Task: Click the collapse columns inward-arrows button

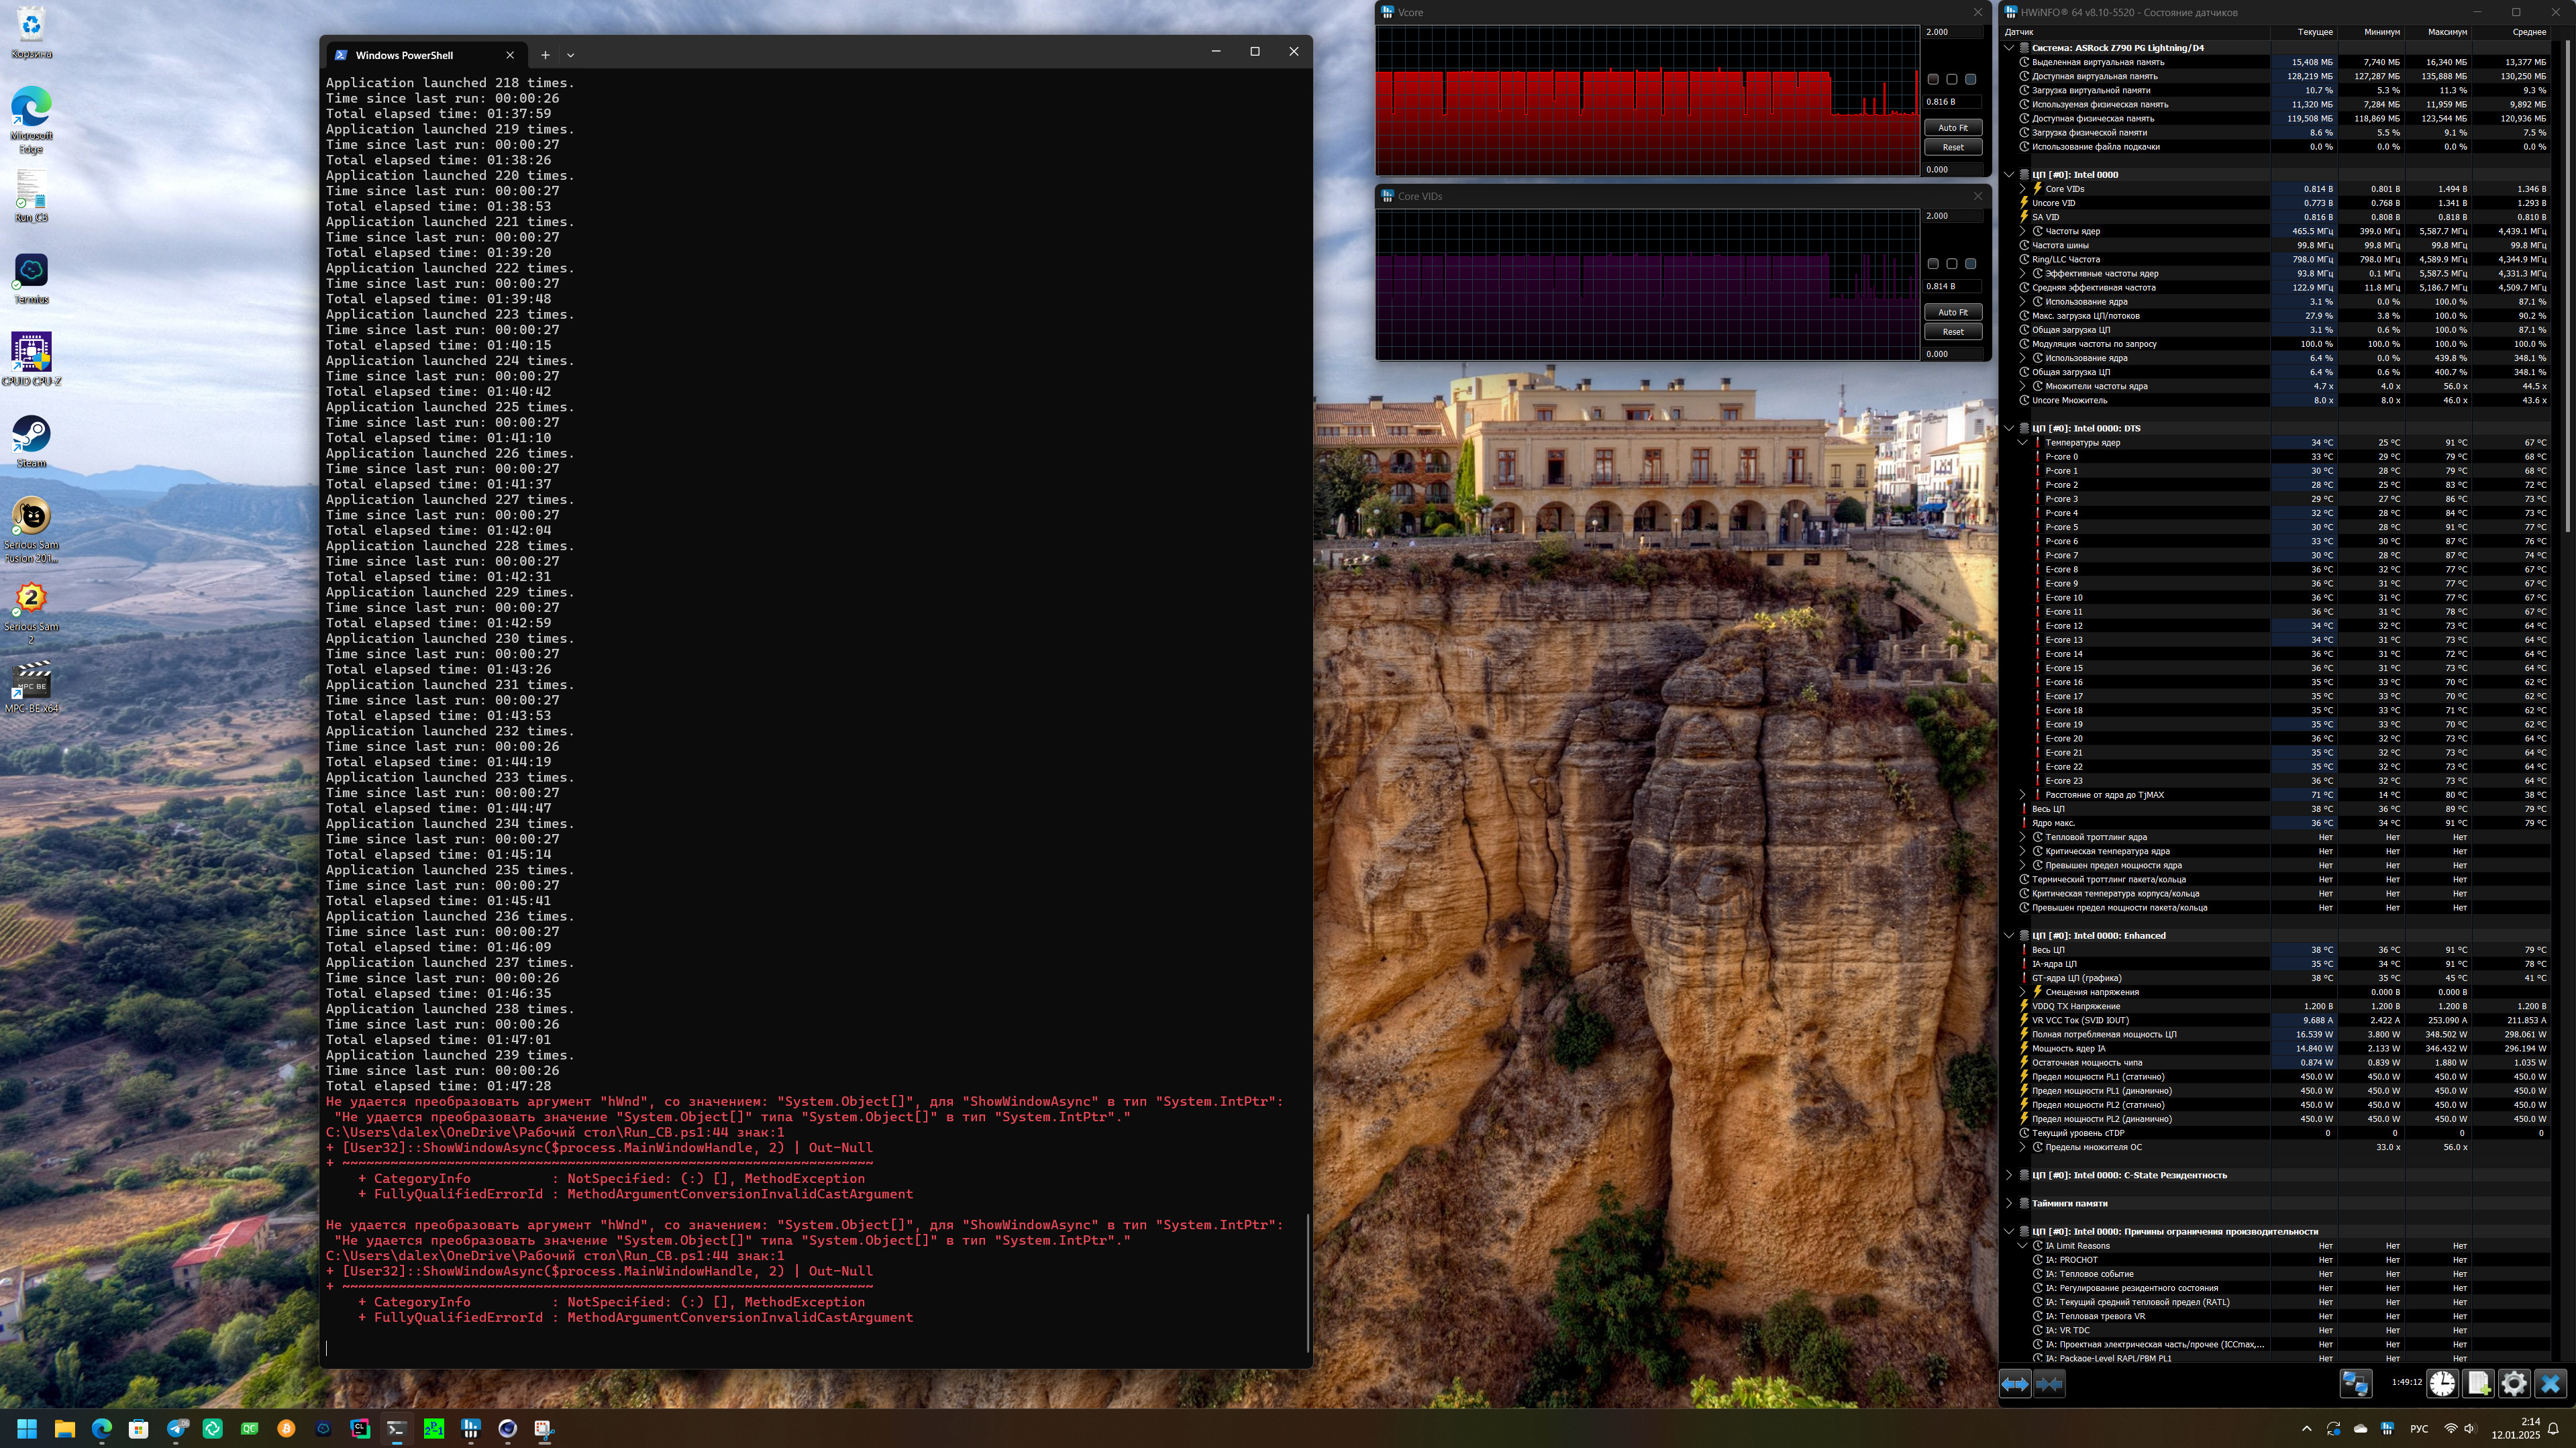Action: pos(2049,1384)
